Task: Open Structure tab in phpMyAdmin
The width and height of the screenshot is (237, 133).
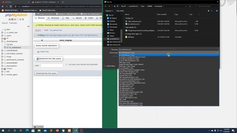Action: pyautogui.click(x=53, y=18)
